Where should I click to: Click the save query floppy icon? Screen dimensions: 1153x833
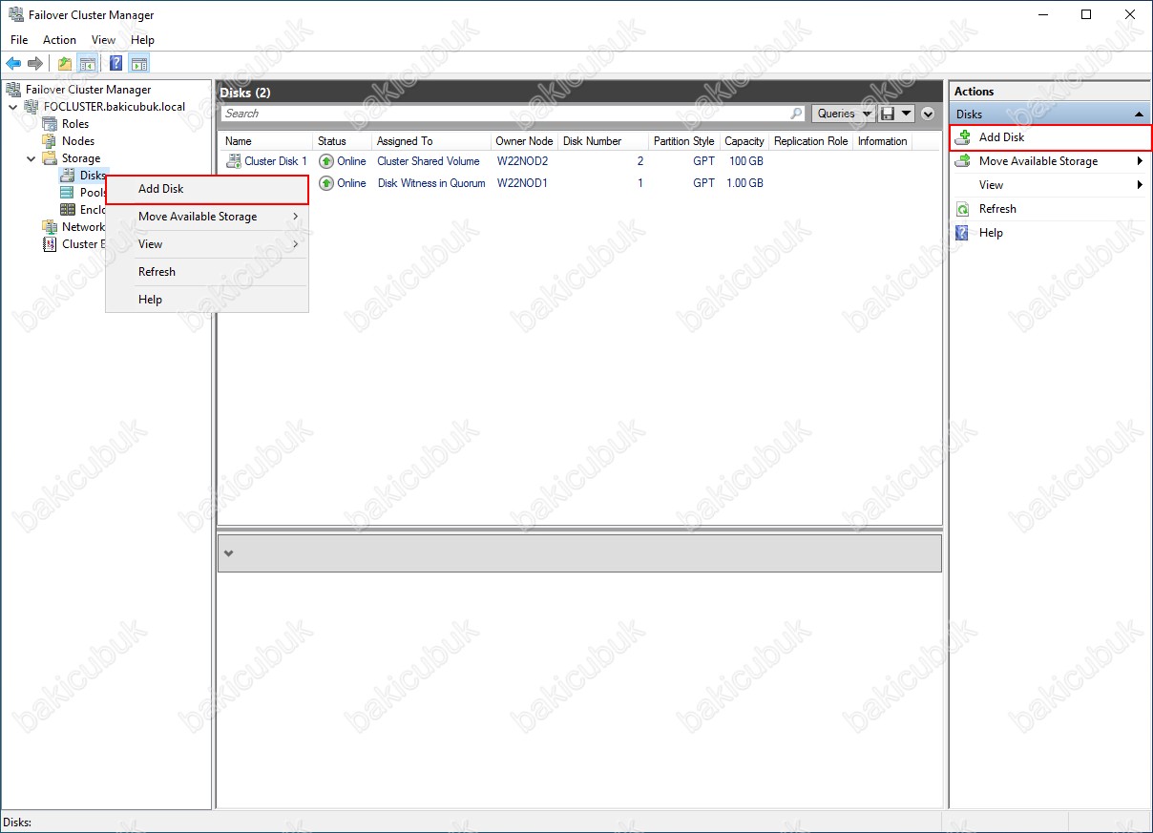[888, 114]
